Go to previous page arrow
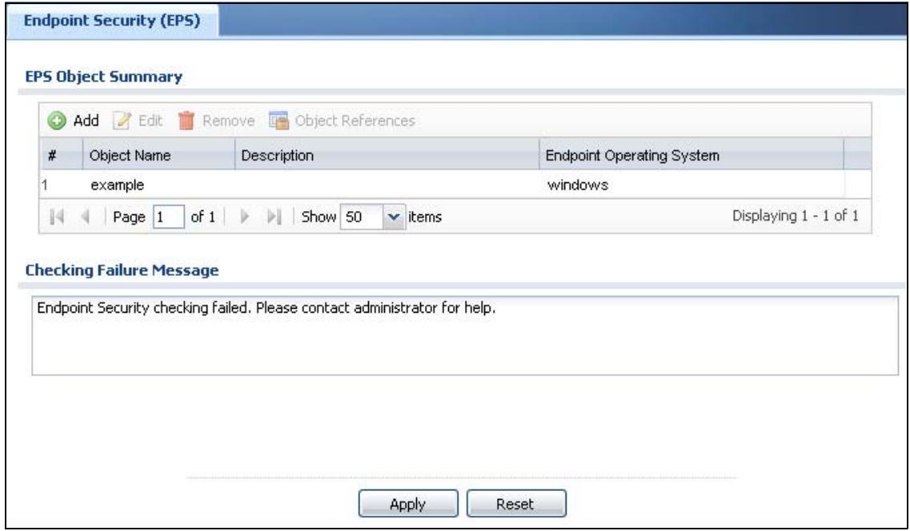 [86, 217]
